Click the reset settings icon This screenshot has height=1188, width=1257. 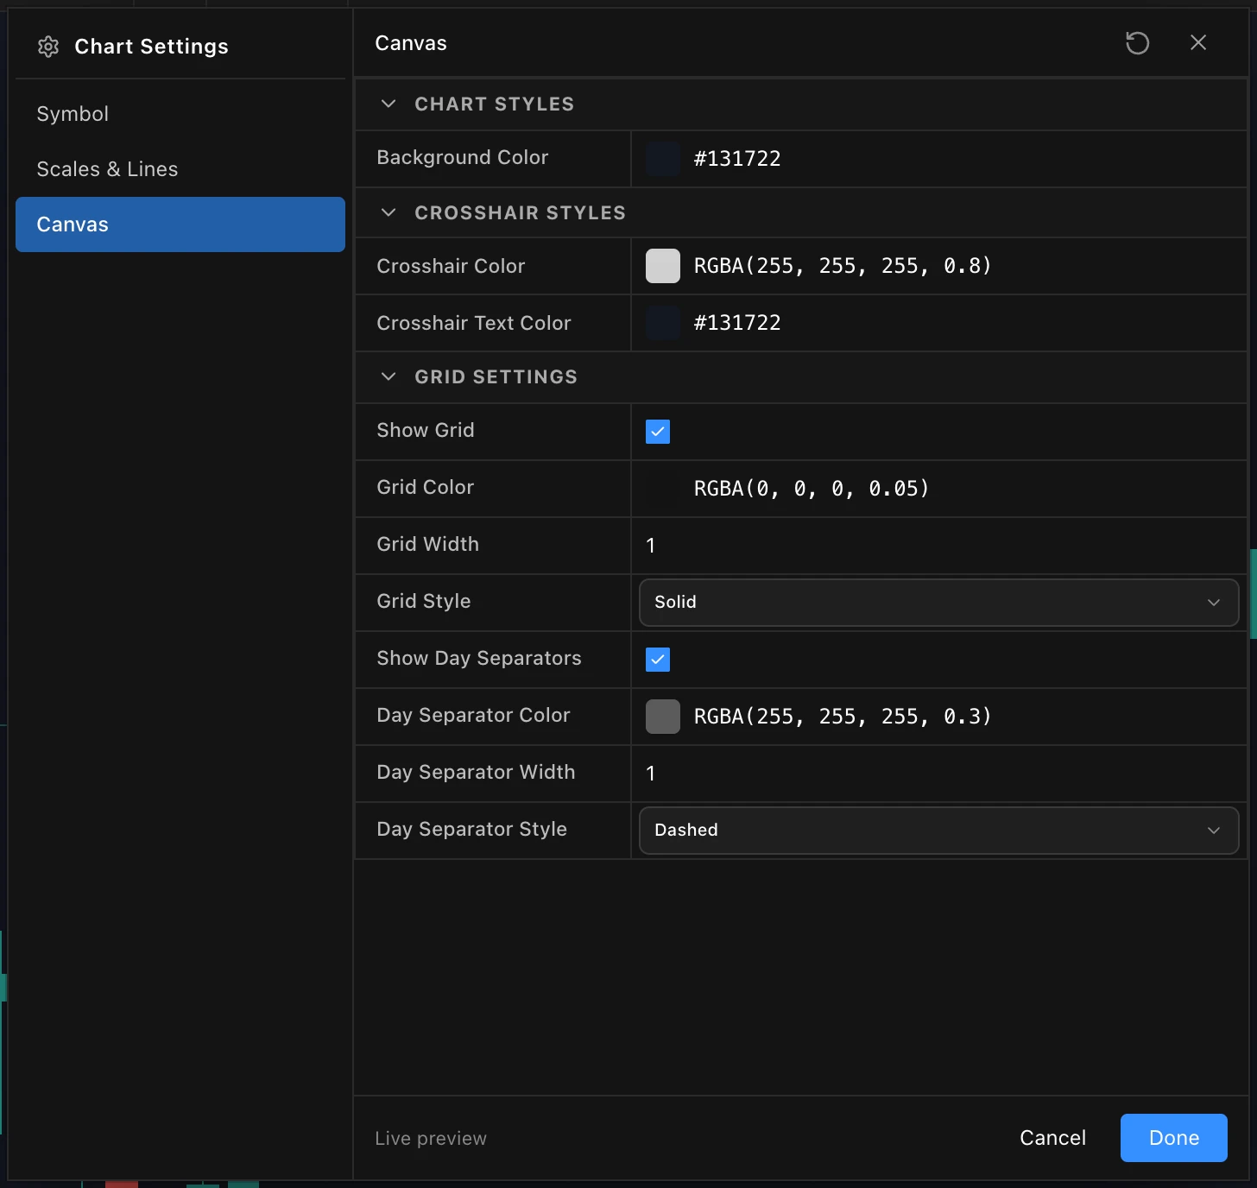tap(1137, 43)
